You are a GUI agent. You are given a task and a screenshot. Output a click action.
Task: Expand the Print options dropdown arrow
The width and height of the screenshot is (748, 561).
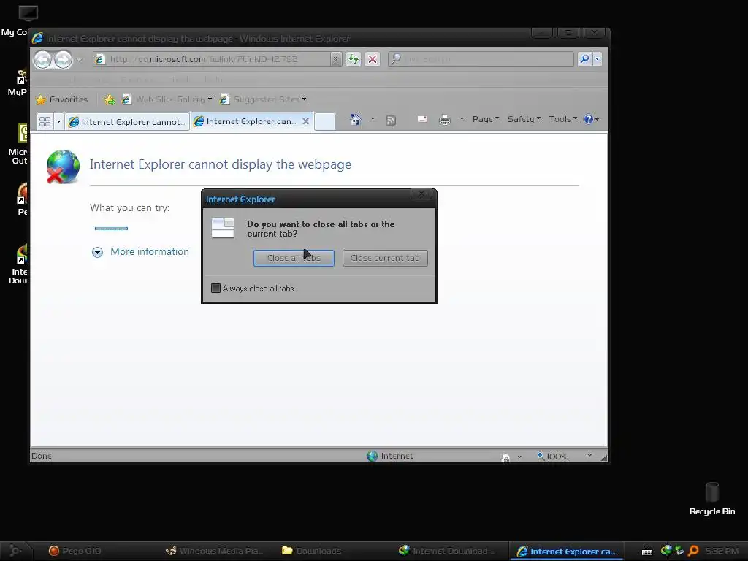click(x=462, y=119)
